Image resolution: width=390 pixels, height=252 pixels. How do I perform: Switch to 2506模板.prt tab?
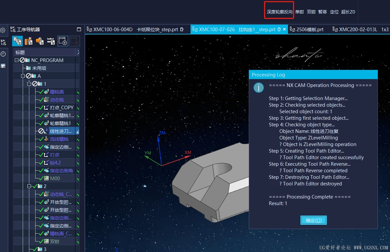307,30
